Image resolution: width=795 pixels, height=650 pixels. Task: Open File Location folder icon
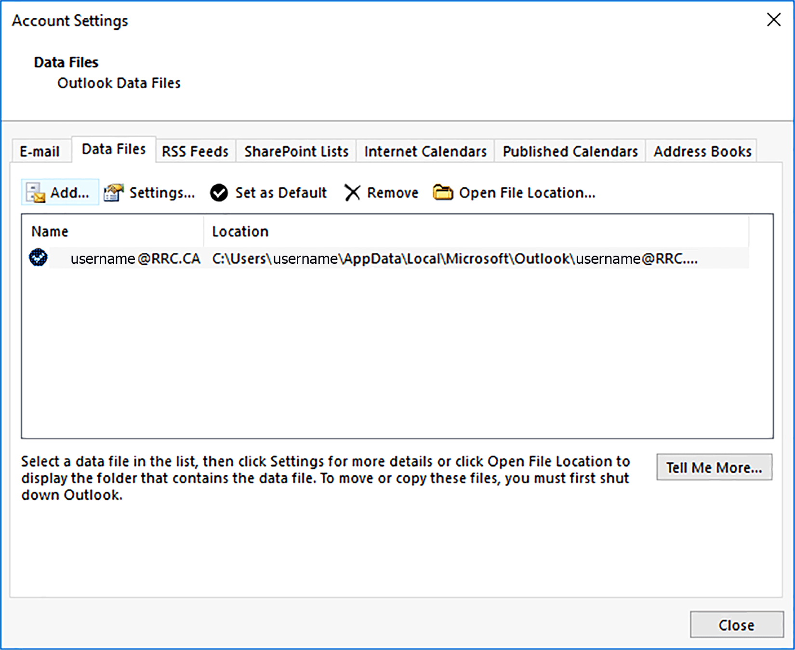[443, 192]
